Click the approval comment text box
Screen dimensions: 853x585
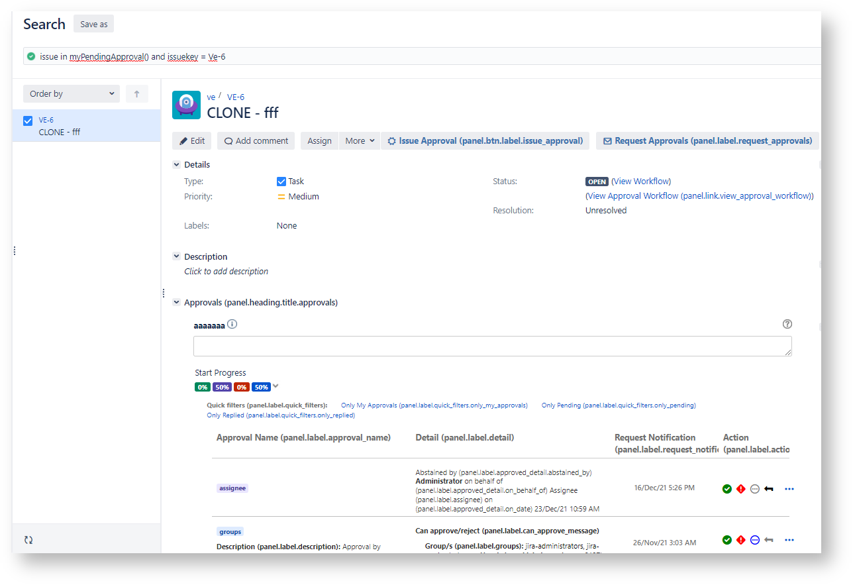click(x=492, y=346)
